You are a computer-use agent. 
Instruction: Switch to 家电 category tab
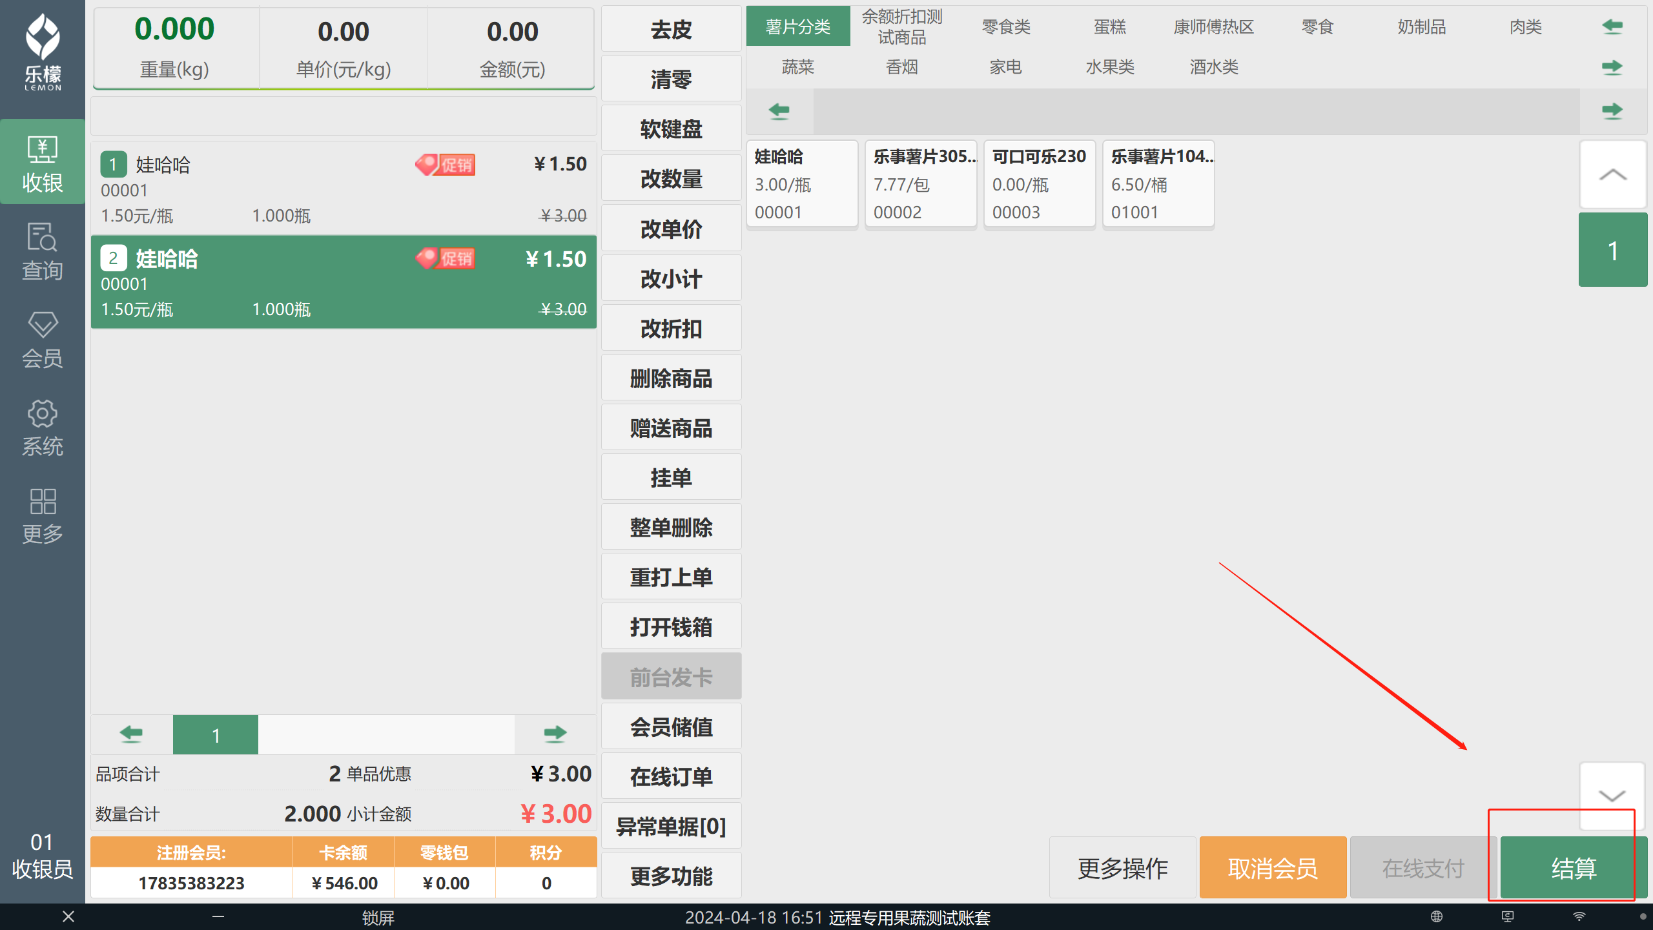(1006, 67)
